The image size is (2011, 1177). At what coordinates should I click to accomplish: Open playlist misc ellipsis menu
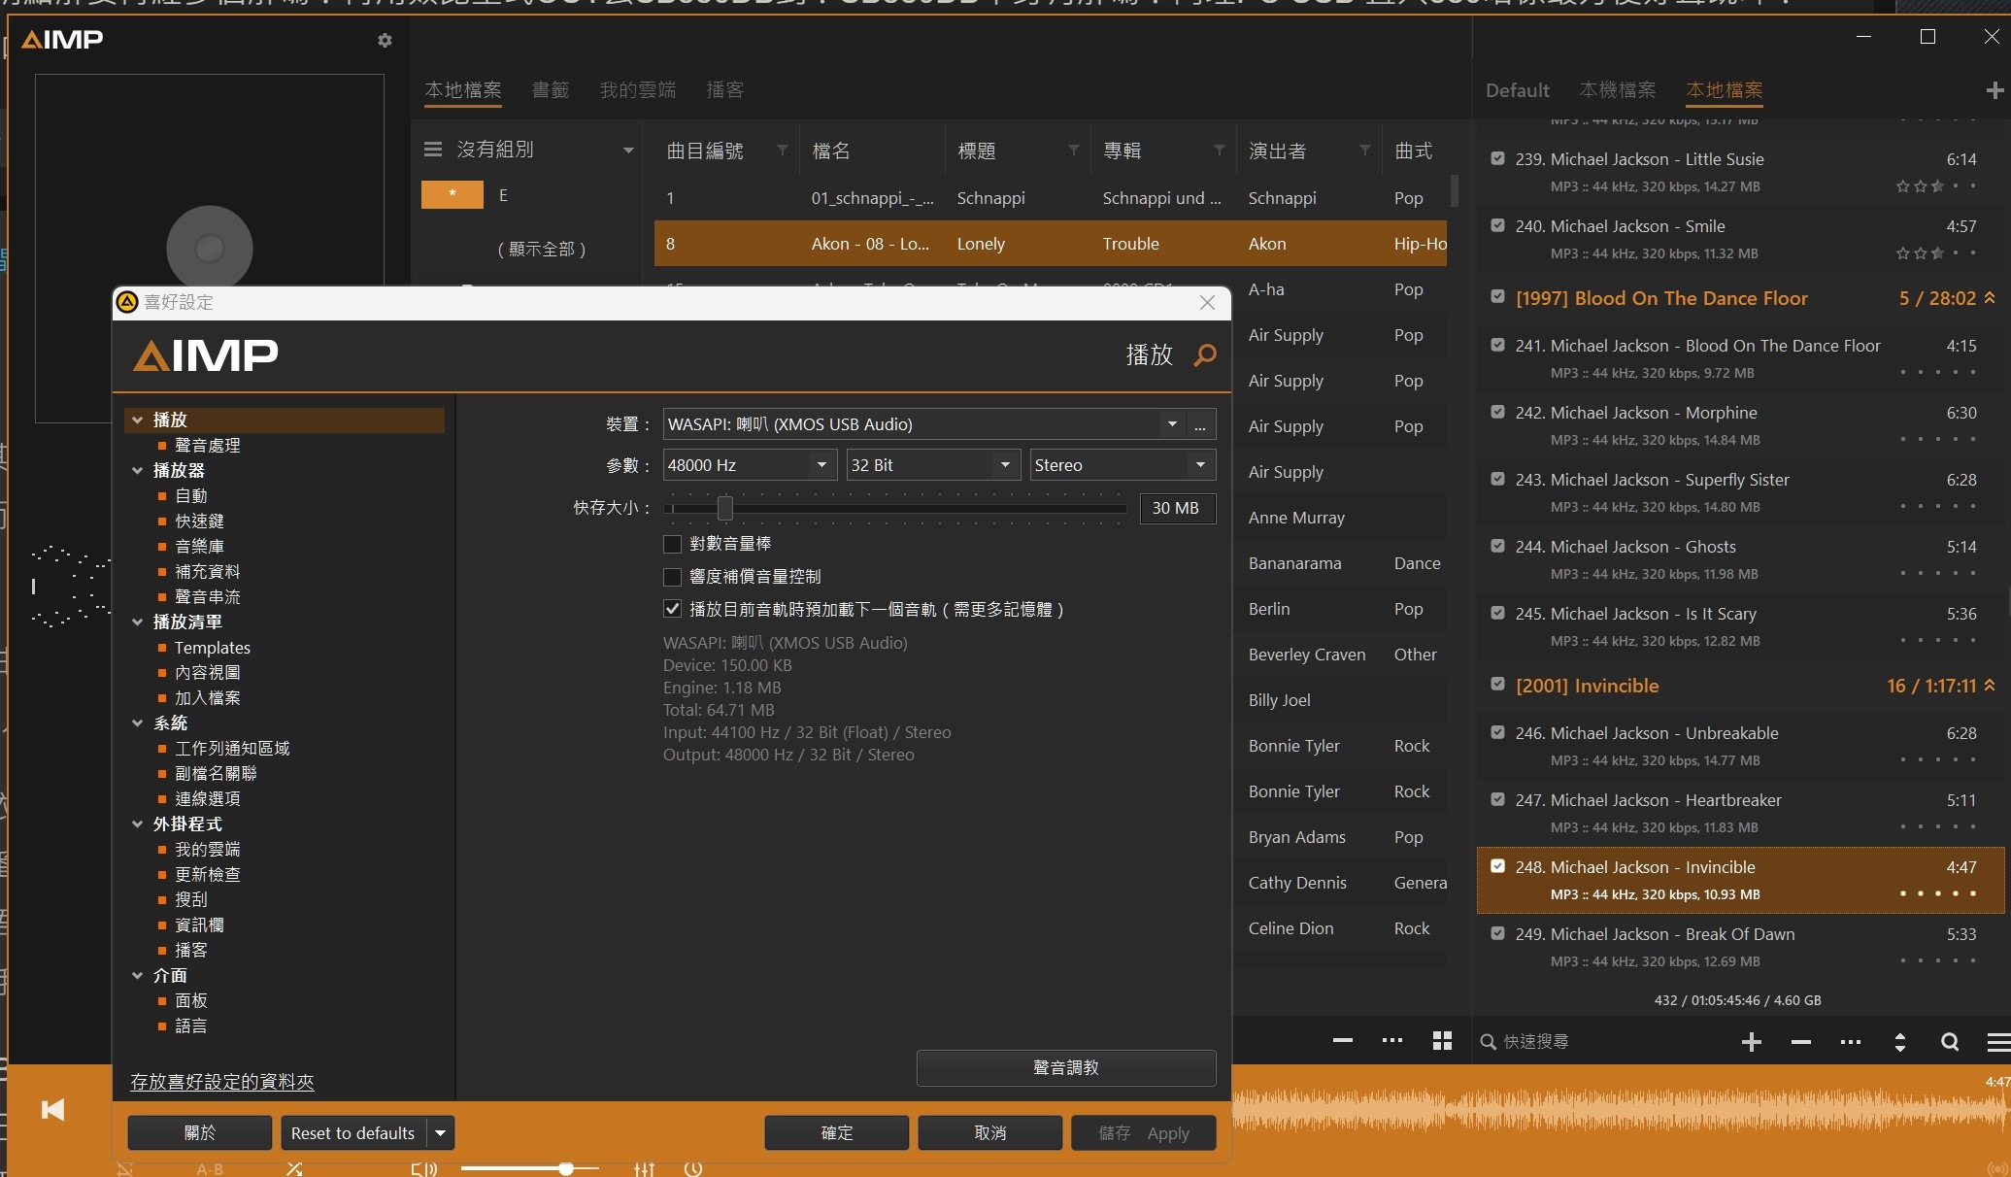coord(1851,1042)
